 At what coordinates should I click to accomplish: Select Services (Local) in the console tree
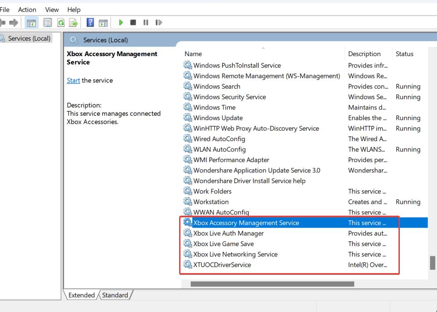(29, 38)
